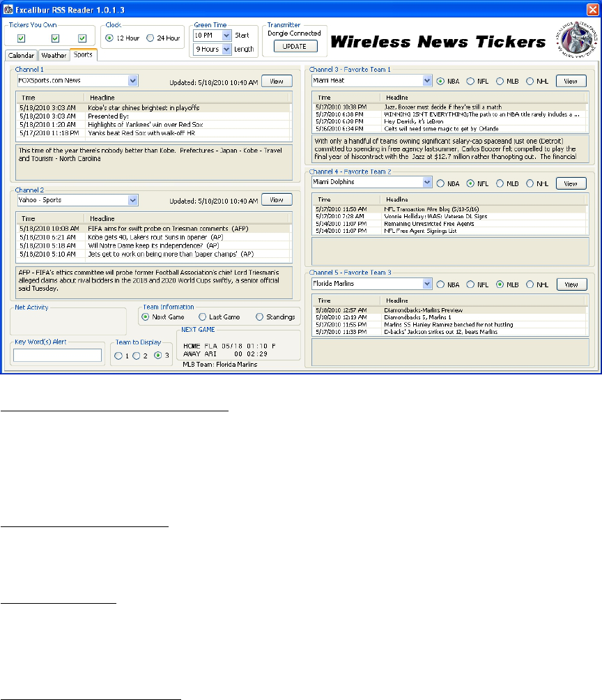
Task: Click View button for Channel 1
Action: click(277, 82)
